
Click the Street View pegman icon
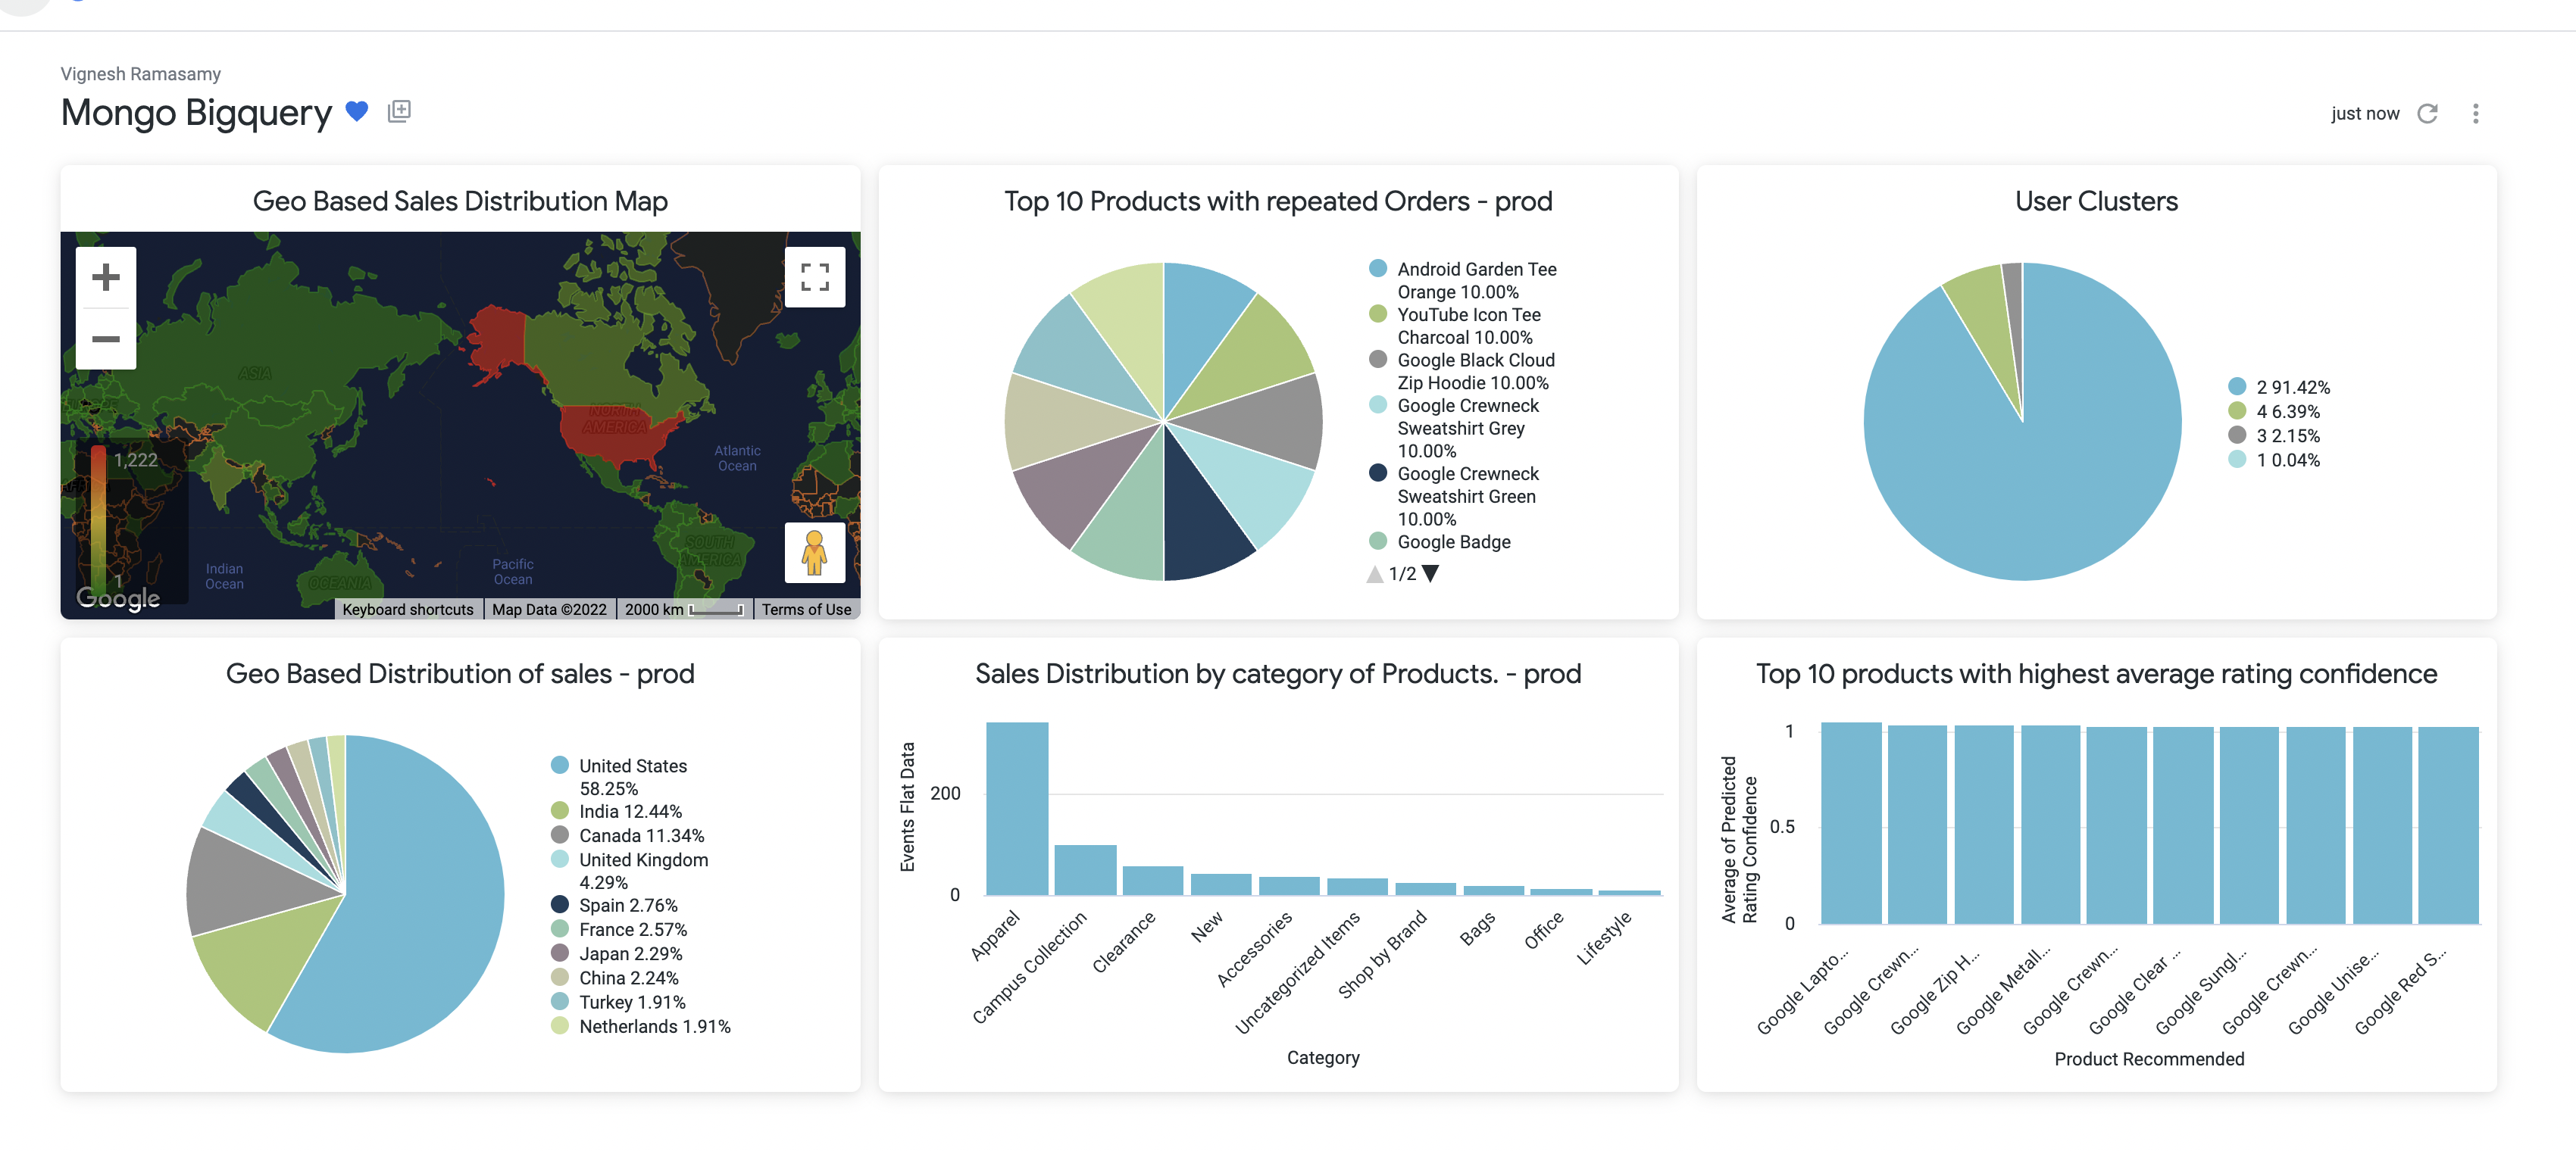(x=814, y=553)
